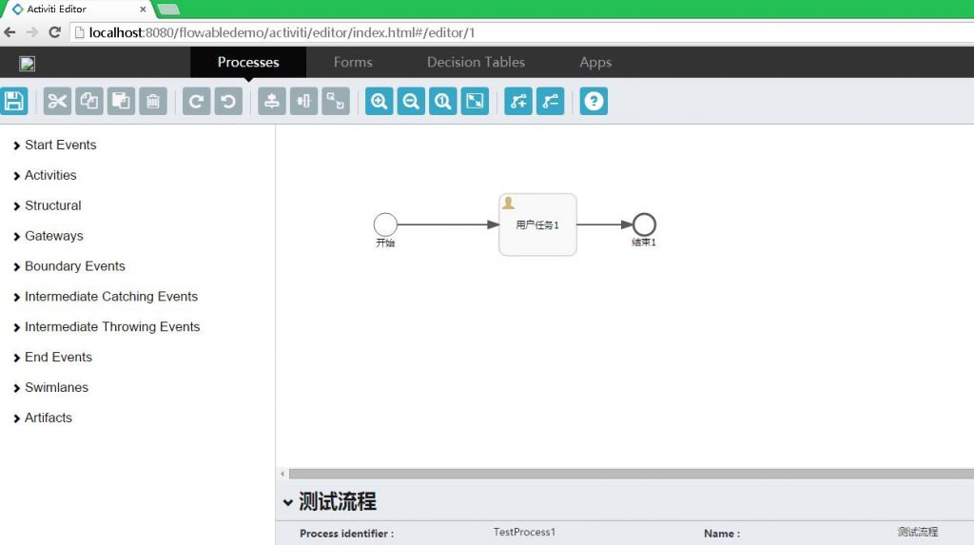The image size is (974, 545).
Task: Select the start event circle labeled 开始
Action: pos(385,224)
